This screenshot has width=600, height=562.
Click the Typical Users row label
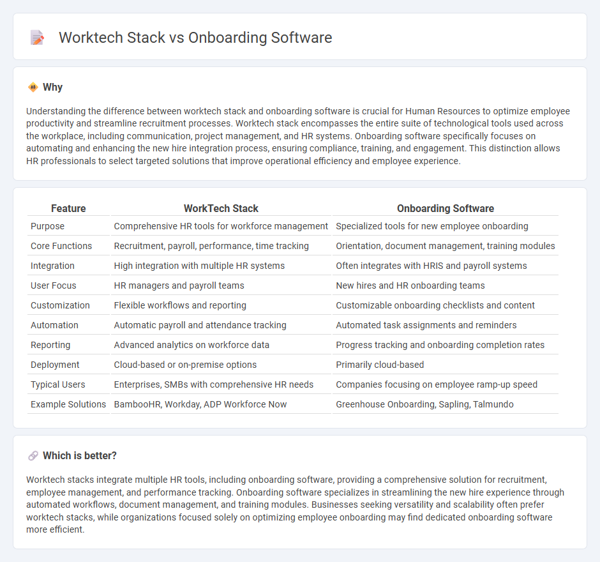click(x=58, y=384)
